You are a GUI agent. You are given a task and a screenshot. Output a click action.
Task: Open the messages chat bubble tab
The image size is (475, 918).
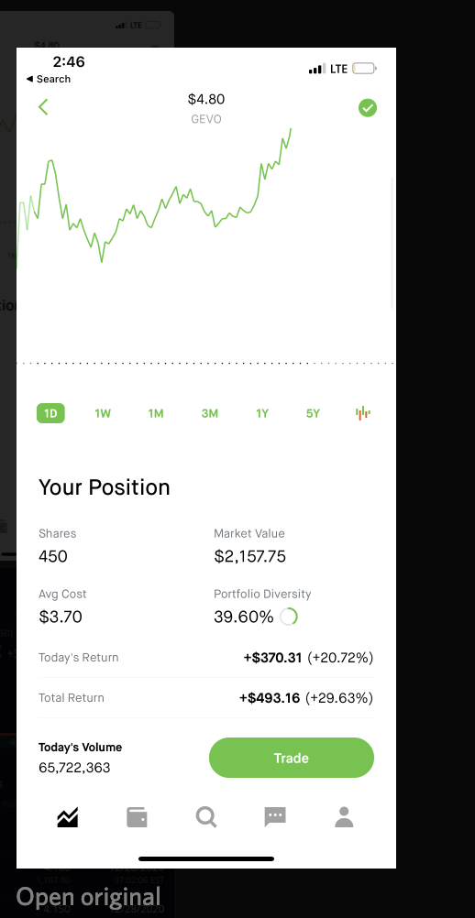(x=275, y=816)
